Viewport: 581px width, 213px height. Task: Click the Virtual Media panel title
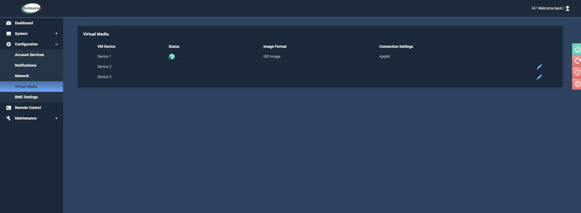96,34
